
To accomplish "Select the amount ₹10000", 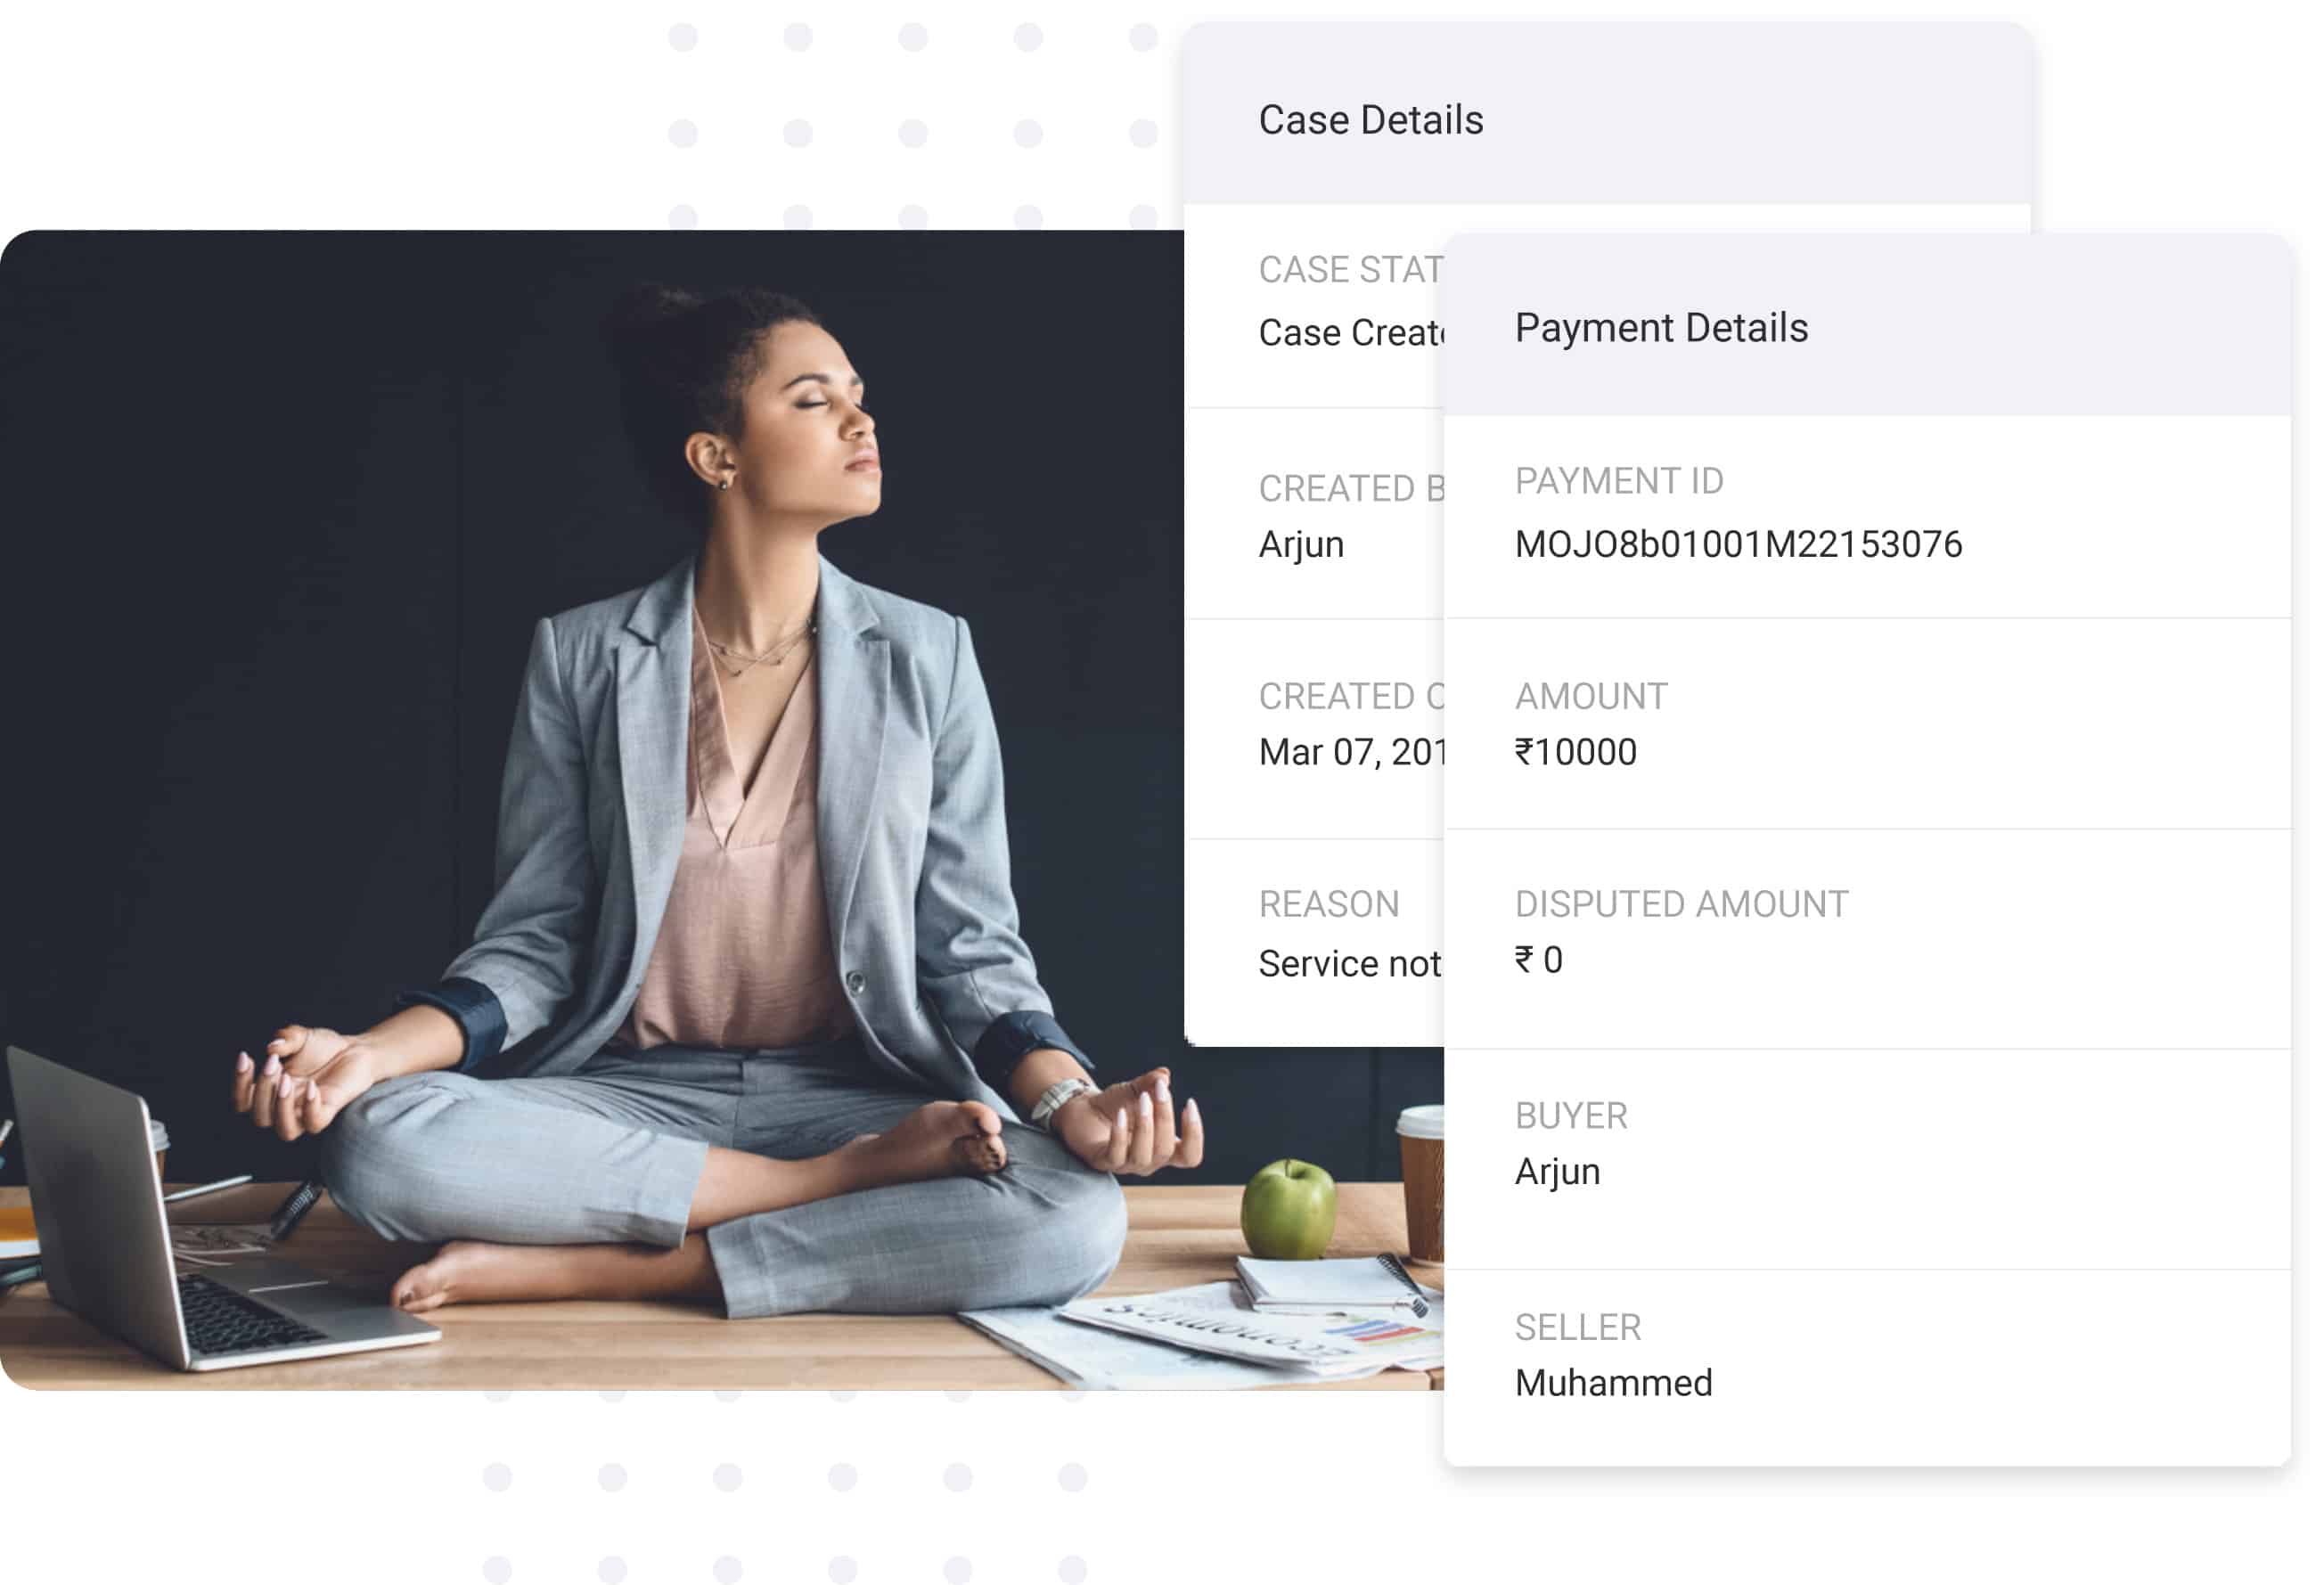I will point(1575,752).
